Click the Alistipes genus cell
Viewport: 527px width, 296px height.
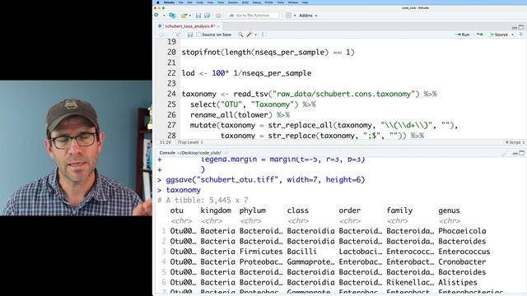point(458,282)
